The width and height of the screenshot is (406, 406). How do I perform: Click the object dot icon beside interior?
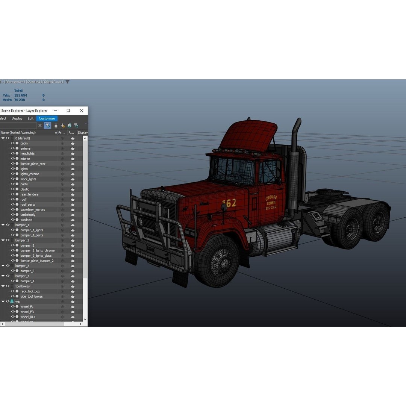17,159
